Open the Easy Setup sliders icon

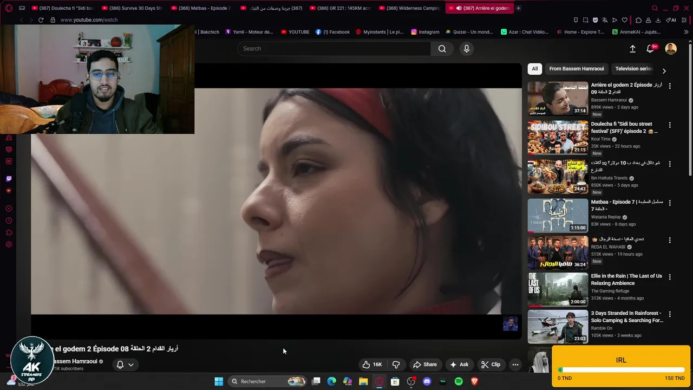coord(684,20)
